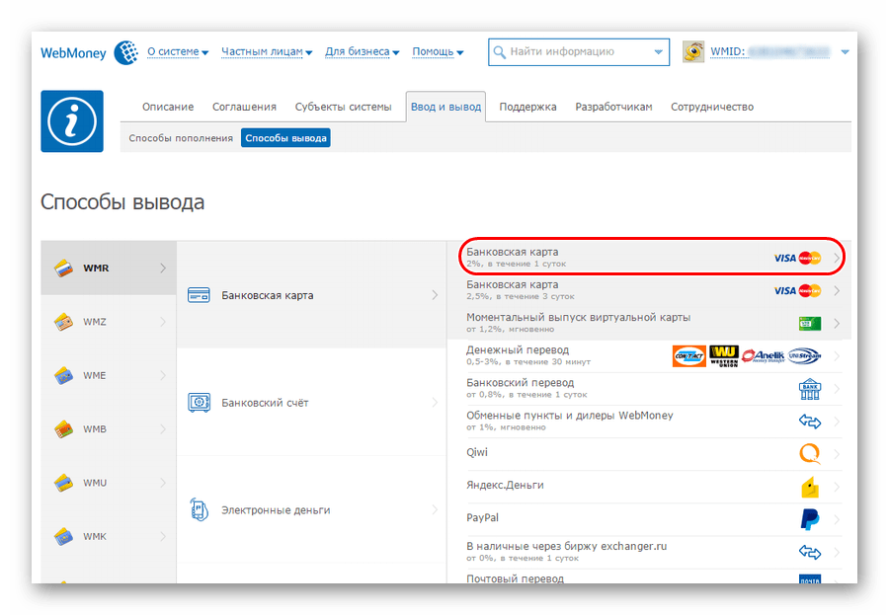Expand the "Частным лицам" menu
Screen dimensions: 889x615
[x=266, y=52]
